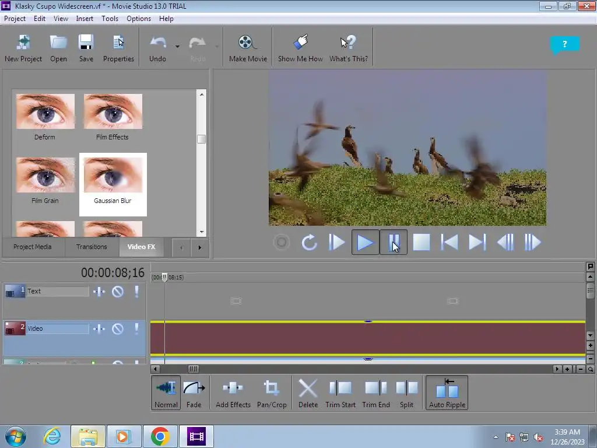Select the Normal edit tool

pyautogui.click(x=166, y=393)
